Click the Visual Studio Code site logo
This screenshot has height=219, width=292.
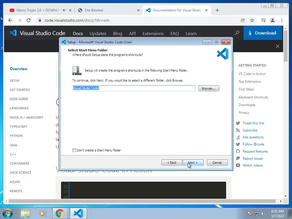click(37, 33)
